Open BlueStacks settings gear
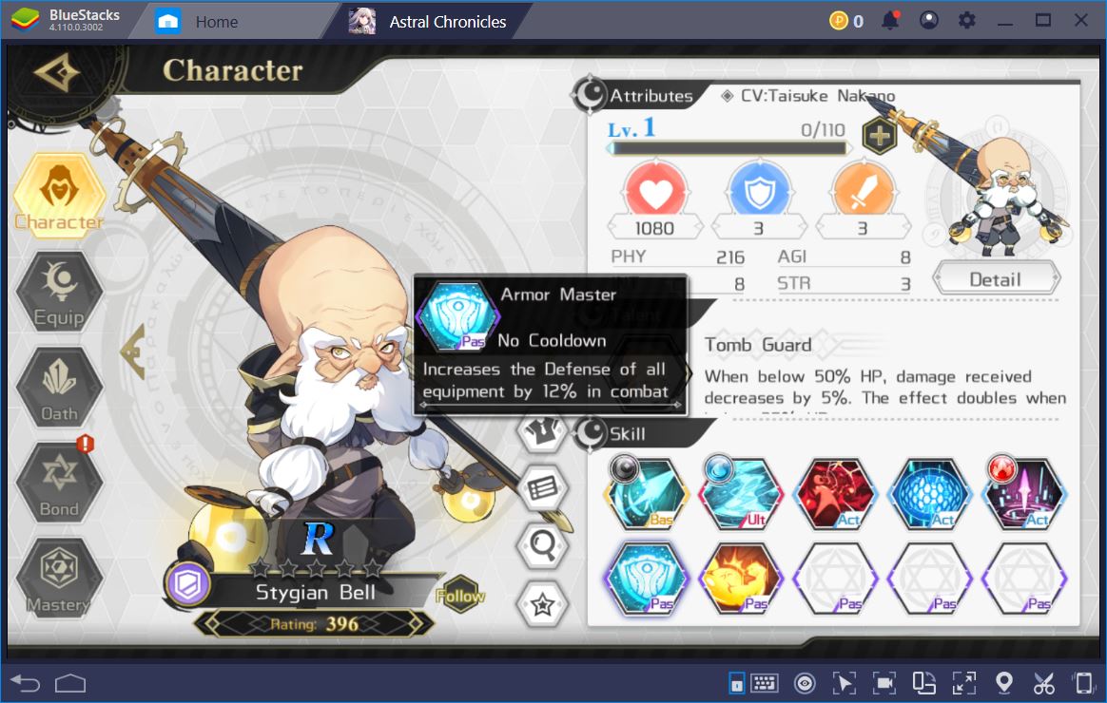1107x703 pixels. point(966,21)
